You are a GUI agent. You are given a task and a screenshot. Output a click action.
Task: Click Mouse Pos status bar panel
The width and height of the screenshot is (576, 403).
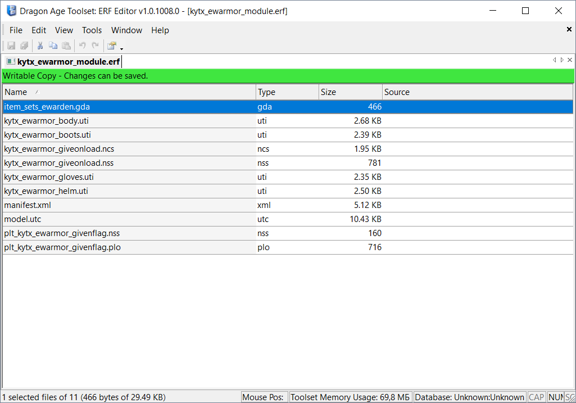click(x=264, y=397)
